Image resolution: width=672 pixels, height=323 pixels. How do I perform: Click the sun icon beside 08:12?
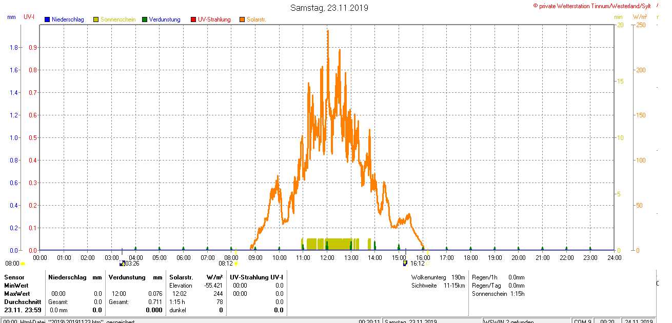(236, 264)
